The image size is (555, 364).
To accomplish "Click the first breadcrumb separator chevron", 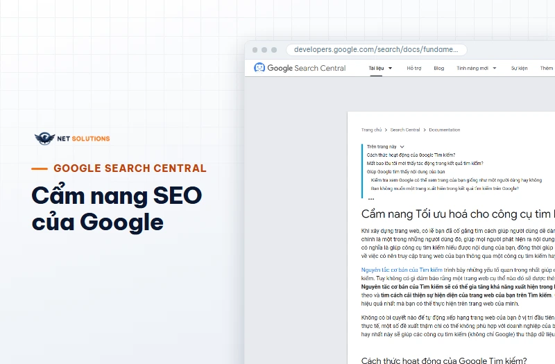I will 386,130.
